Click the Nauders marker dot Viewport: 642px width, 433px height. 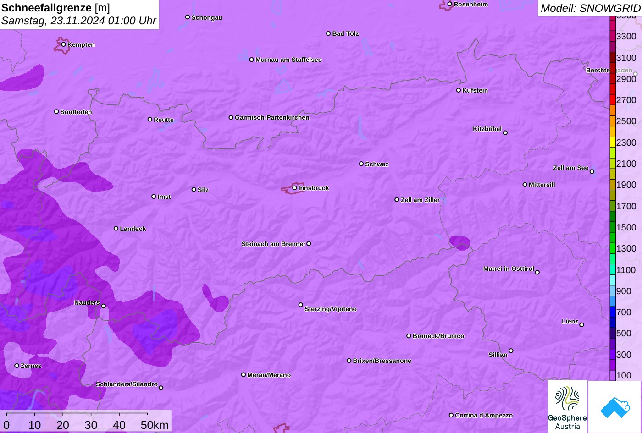point(104,306)
